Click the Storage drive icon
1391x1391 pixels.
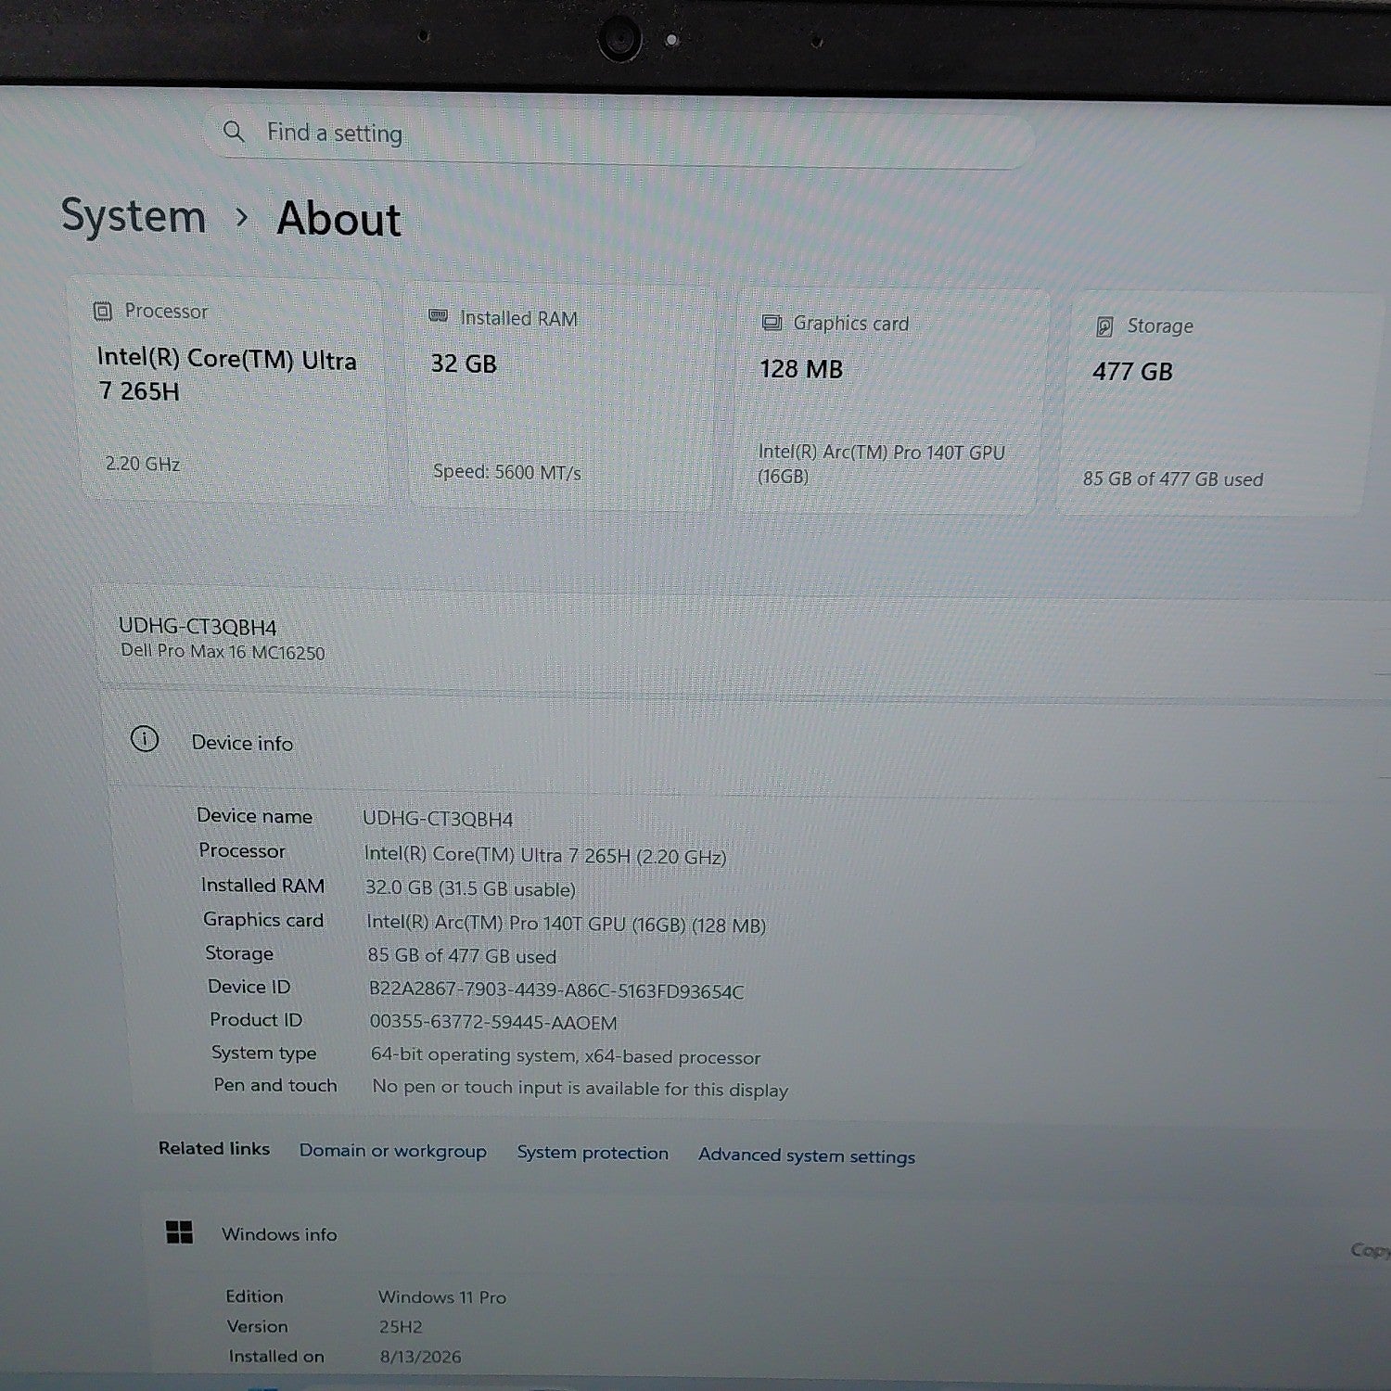click(x=1104, y=326)
